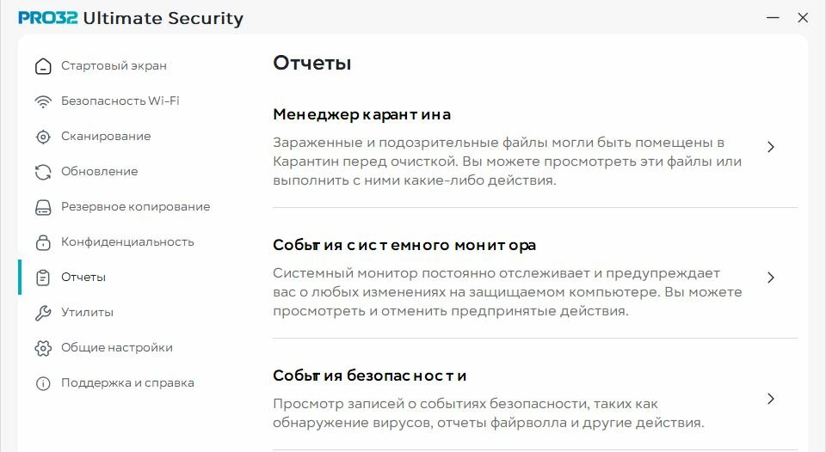This screenshot has height=452, width=826.
Task: Click the Утилиты wrench icon
Action: click(x=43, y=313)
